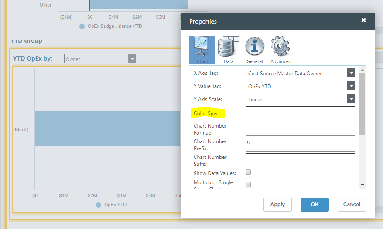Enable the Show Data Values checkbox

[x=248, y=172]
